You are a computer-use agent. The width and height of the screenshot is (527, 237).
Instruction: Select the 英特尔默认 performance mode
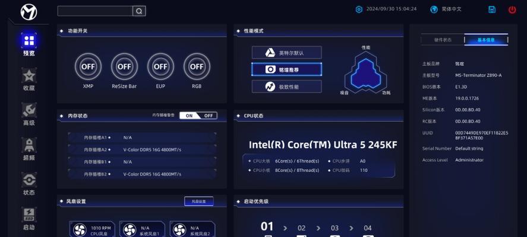pos(287,53)
